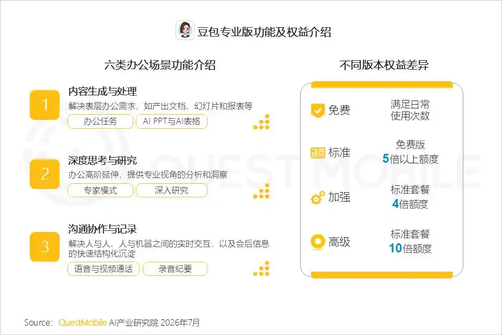
Task: Click the text 4倍额度
Action: [410, 204]
